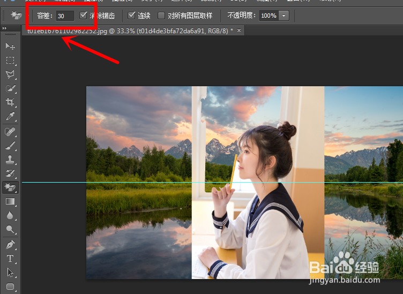Select the Clone Stamp tool
The image size is (403, 294).
[x=10, y=160]
